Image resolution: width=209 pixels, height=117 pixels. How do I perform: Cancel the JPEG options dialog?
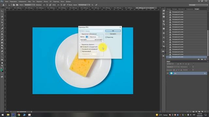[113, 34]
